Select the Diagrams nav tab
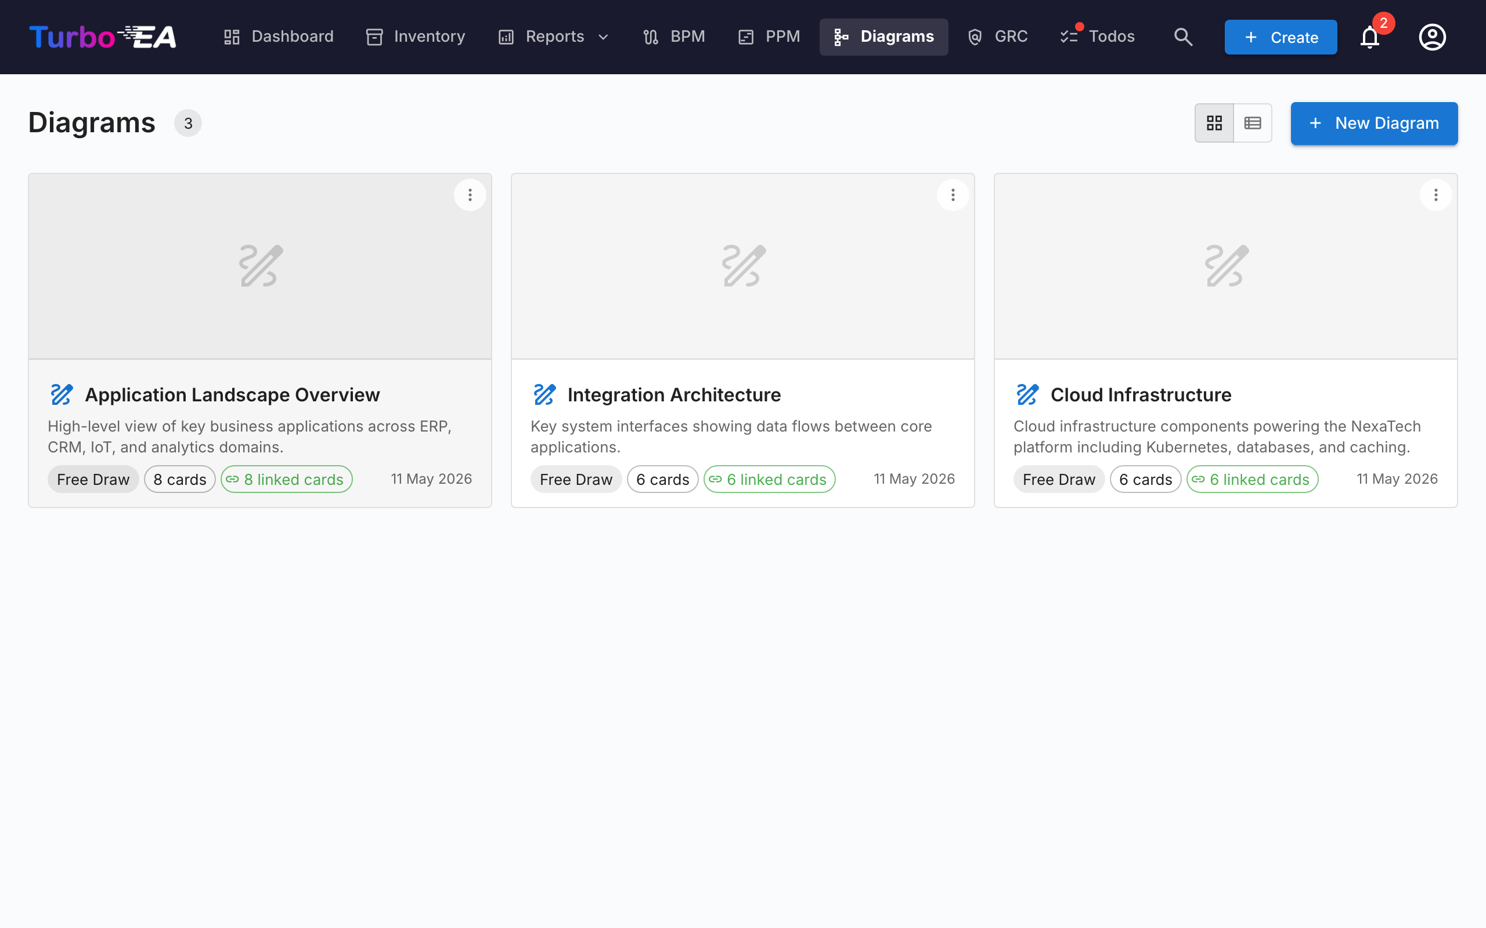 883,37
